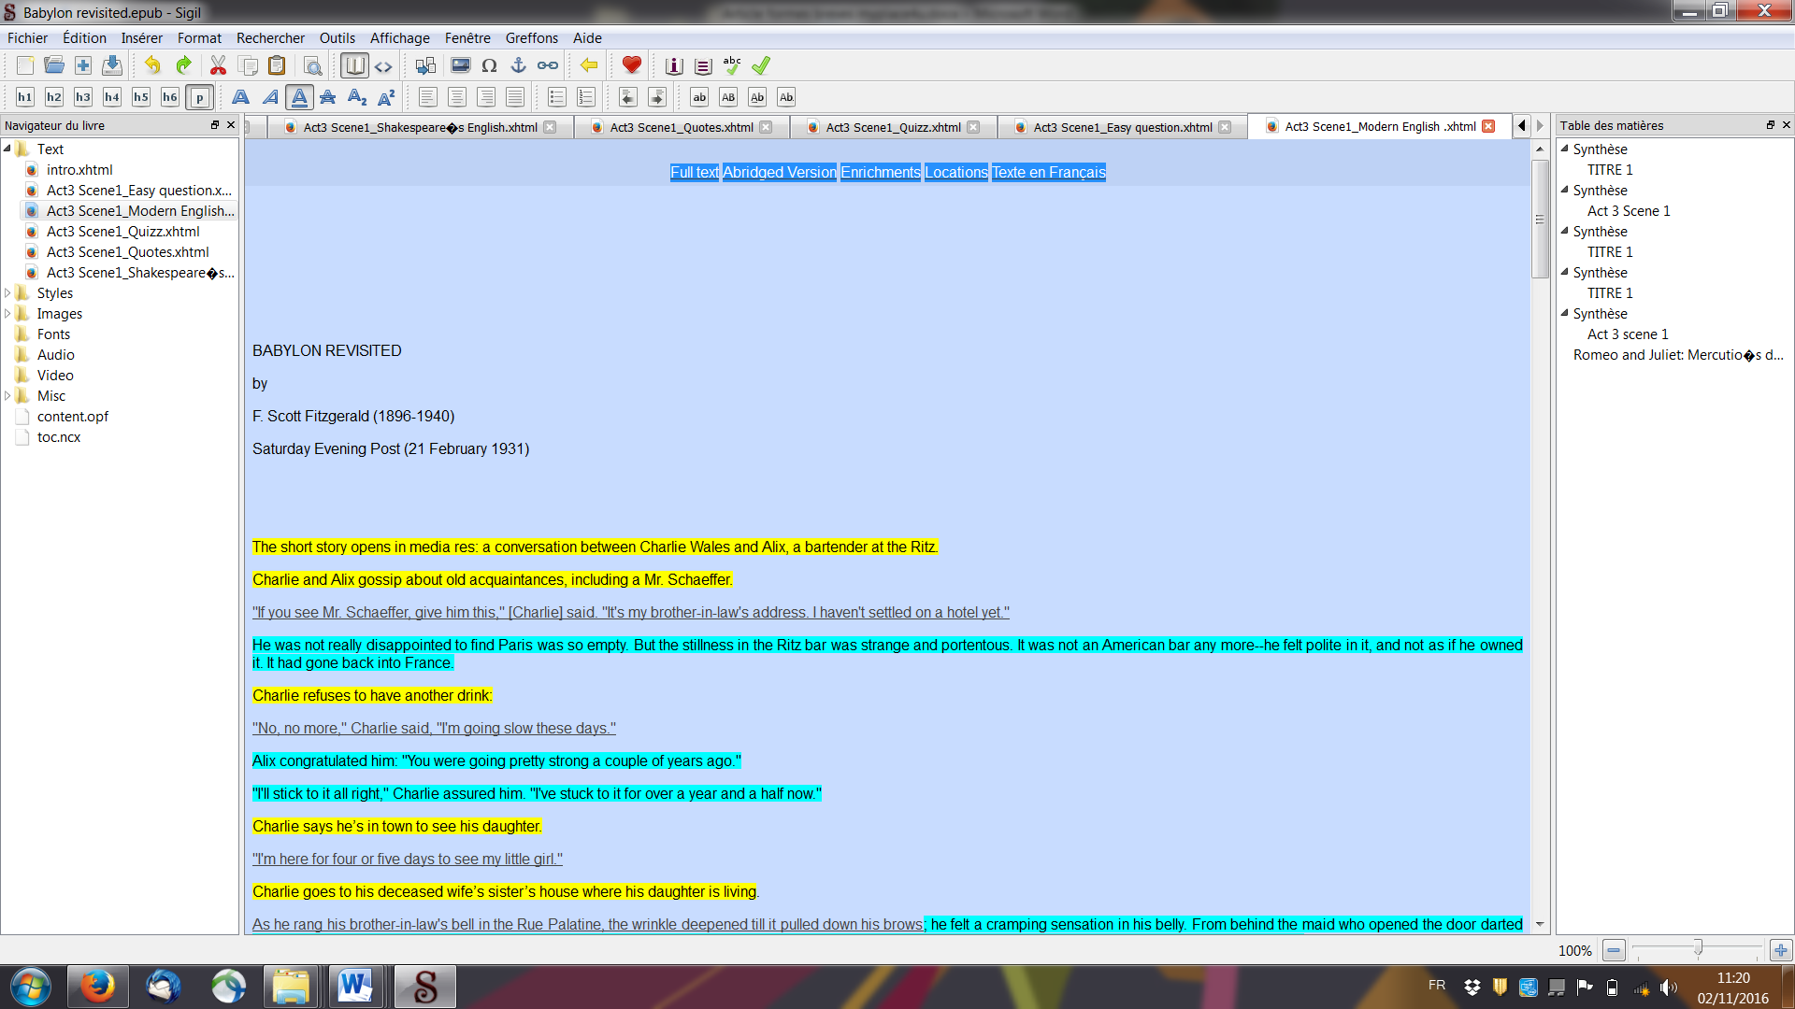This screenshot has height=1009, width=1795.
Task: Click the scissors cut icon
Action: point(218,65)
